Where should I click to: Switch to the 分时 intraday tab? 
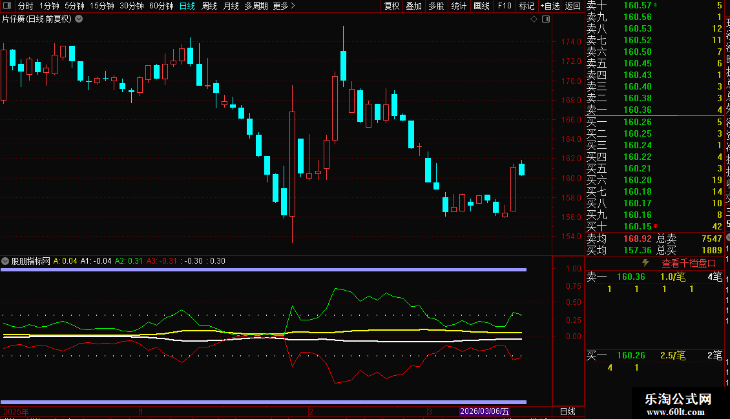click(26, 6)
